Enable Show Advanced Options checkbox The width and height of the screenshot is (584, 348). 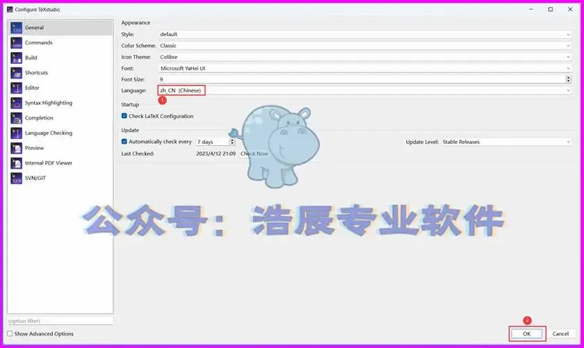pyautogui.click(x=10, y=334)
